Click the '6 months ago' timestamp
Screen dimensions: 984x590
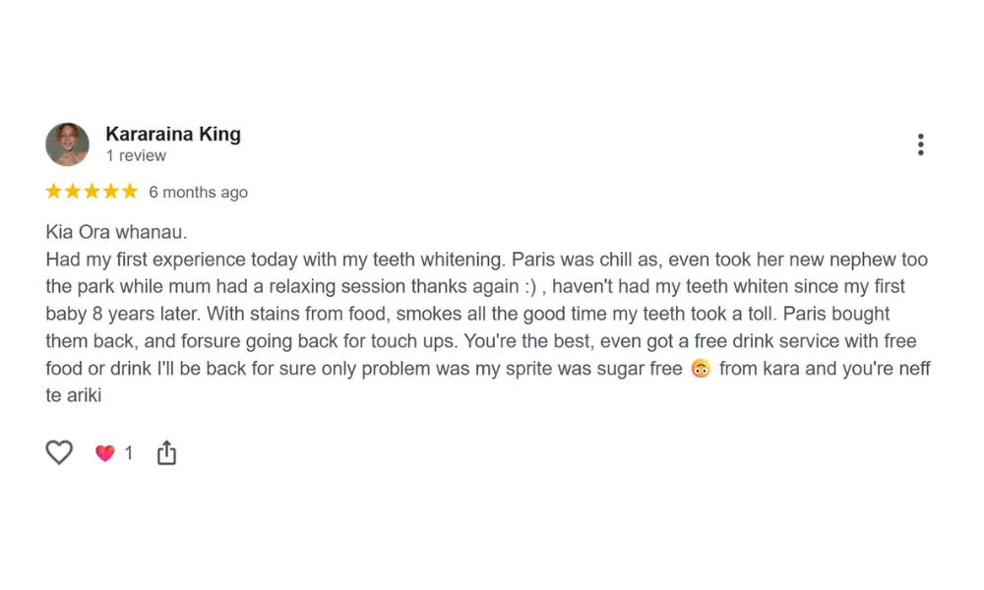click(198, 193)
